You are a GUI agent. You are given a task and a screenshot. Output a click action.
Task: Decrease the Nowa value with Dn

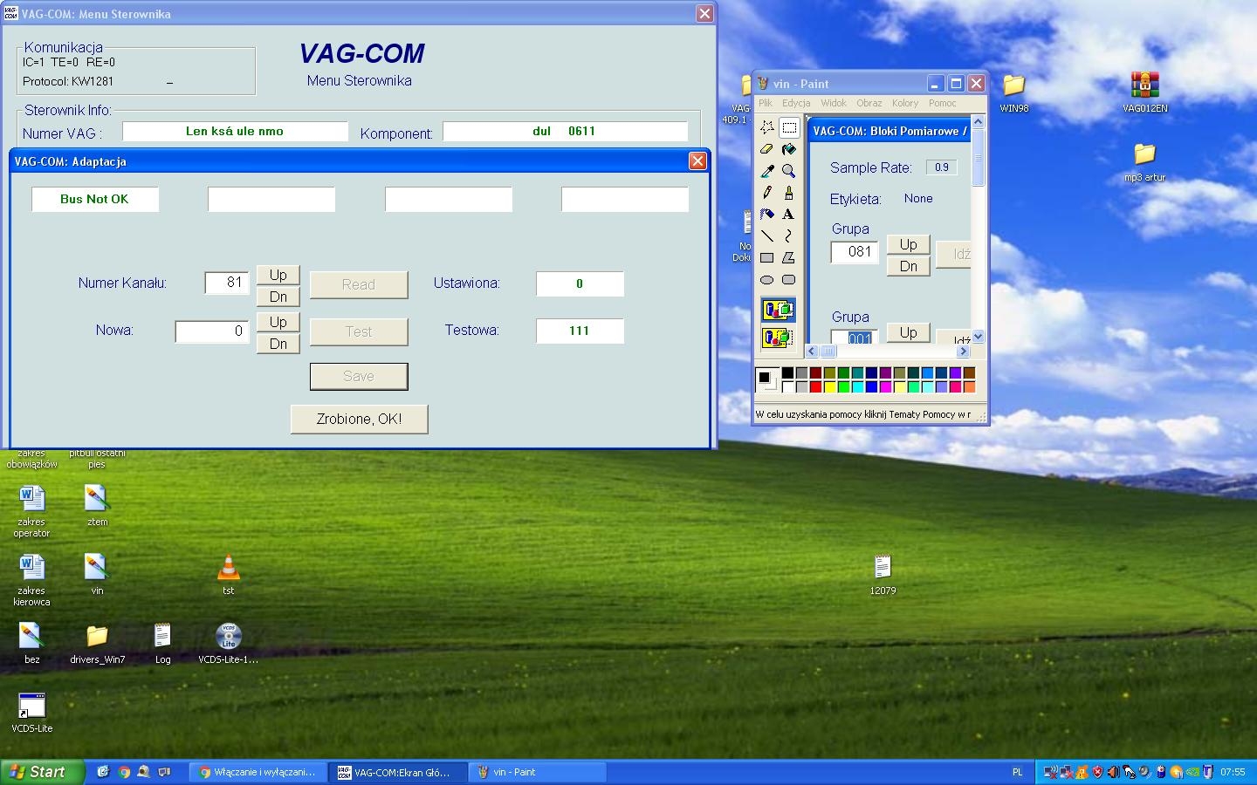[x=278, y=344]
